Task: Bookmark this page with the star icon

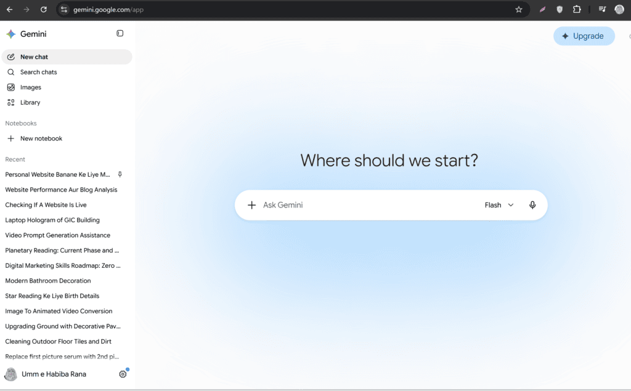Action: point(519,10)
